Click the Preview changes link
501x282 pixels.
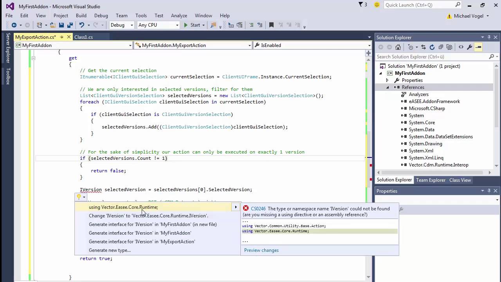(261, 250)
